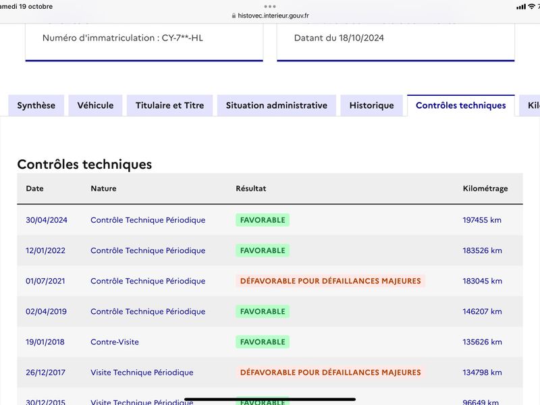This screenshot has height=405, width=540.
Task: Switch to the Véhicule tab
Action: pyautogui.click(x=95, y=105)
